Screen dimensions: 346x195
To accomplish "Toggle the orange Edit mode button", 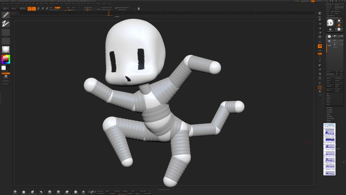I will (x=30, y=9).
